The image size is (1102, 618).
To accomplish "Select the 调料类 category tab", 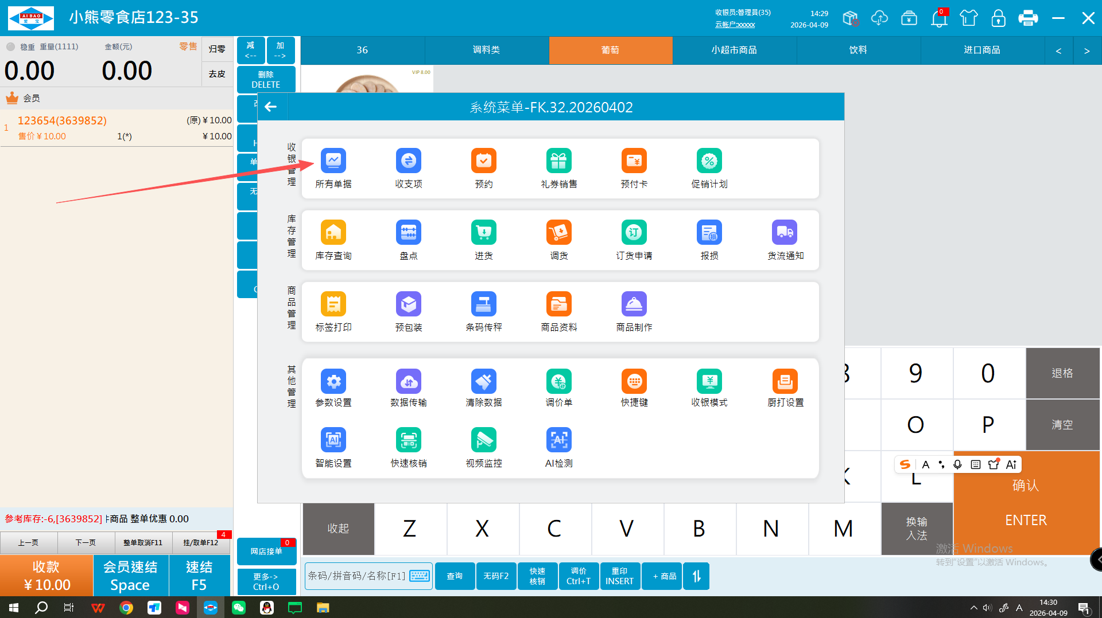I will [x=486, y=50].
